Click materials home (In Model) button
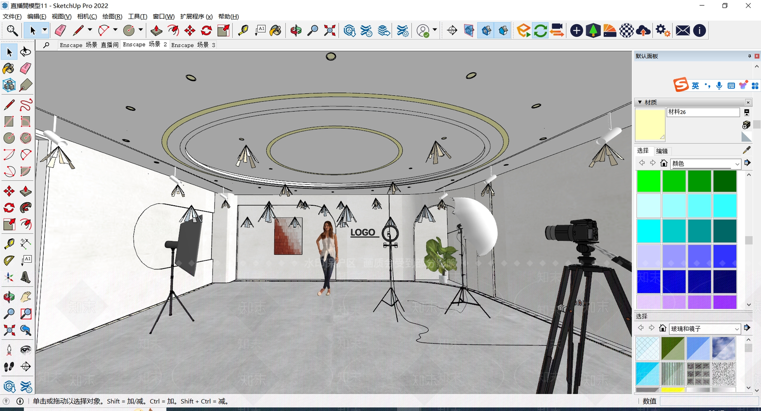This screenshot has height=411, width=761. (663, 163)
